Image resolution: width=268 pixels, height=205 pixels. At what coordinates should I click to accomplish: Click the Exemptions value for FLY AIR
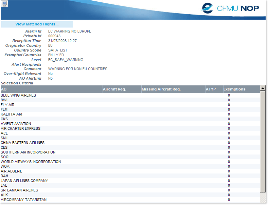coord(229,105)
